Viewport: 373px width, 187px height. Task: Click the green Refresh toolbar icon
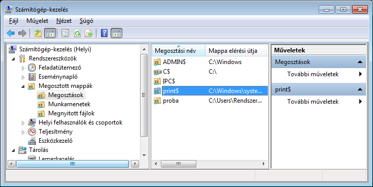(77, 33)
